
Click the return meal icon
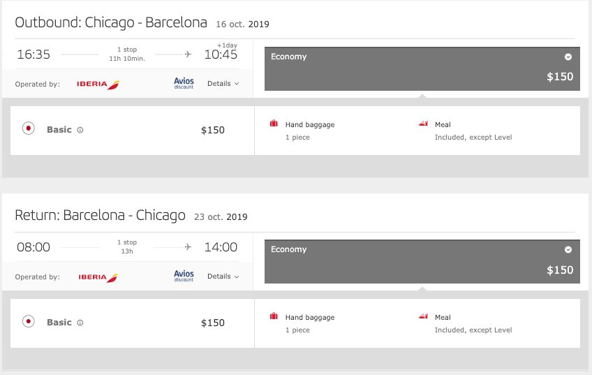tap(424, 316)
